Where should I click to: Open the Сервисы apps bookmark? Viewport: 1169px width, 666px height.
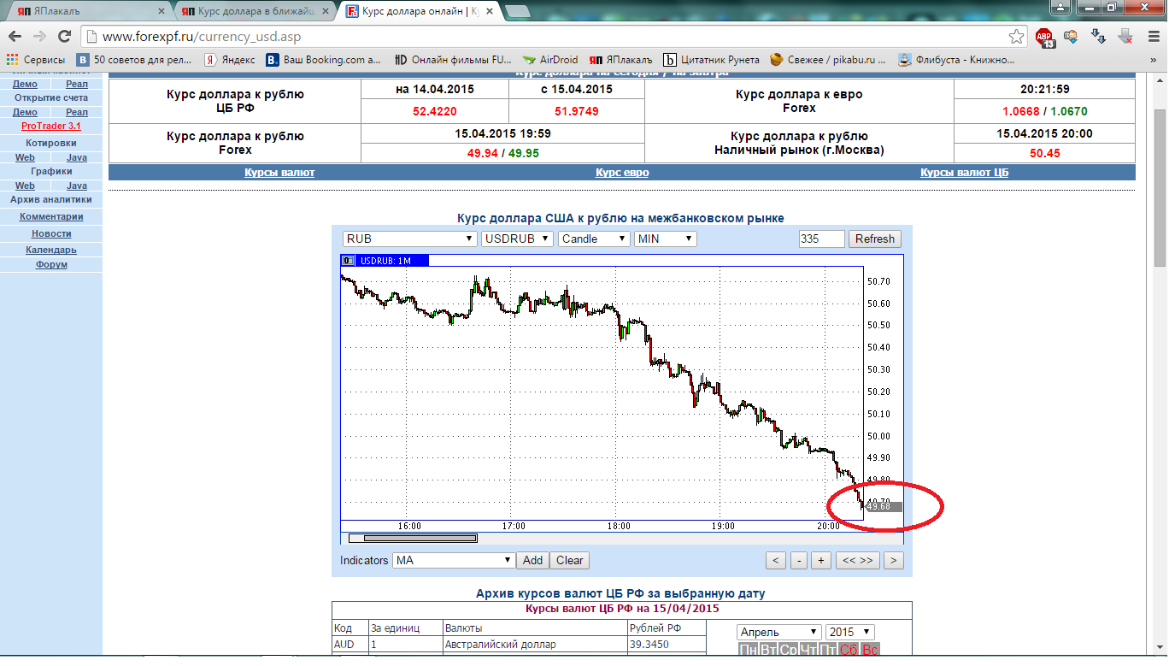tap(35, 60)
